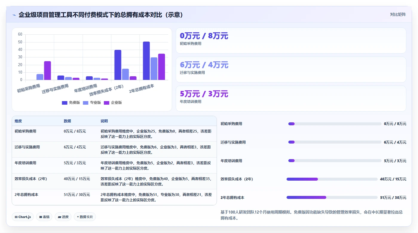Click the 说明 column header
Image resolution: width=418 pixels, height=233 pixels.
point(104,121)
